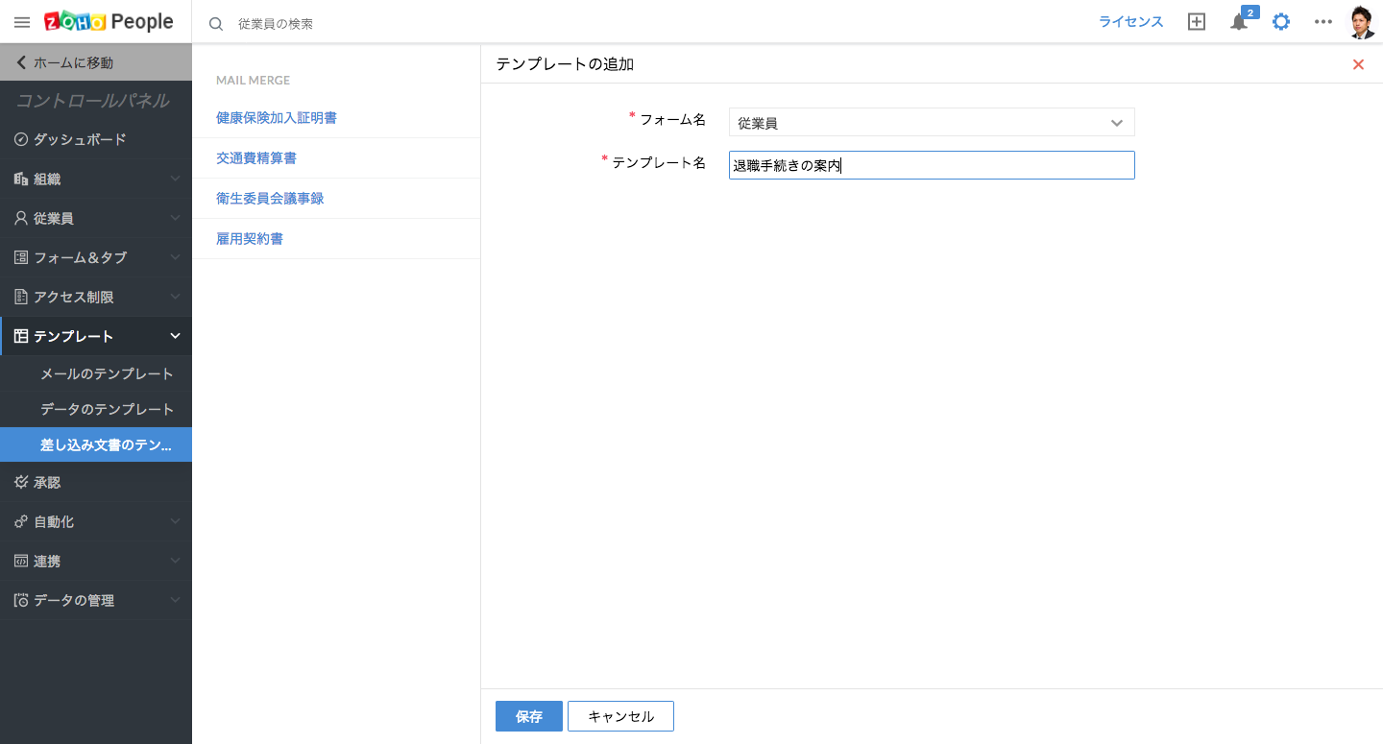Select メールのテンプレート in sidebar
The image size is (1383, 744).
coord(107,373)
